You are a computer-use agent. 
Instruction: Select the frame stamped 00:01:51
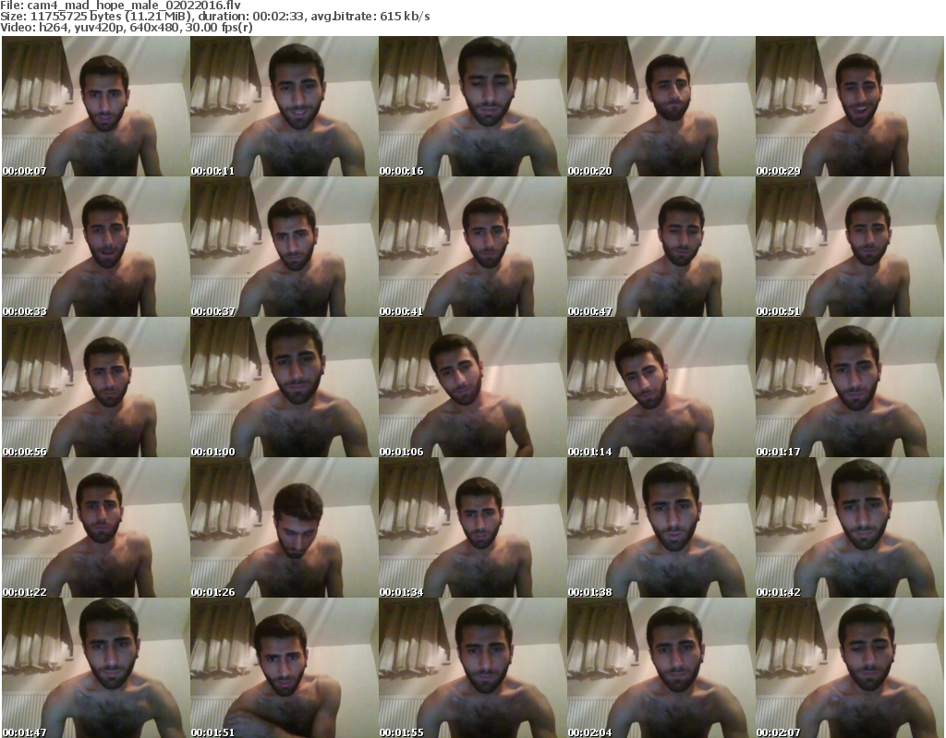pyautogui.click(x=285, y=668)
